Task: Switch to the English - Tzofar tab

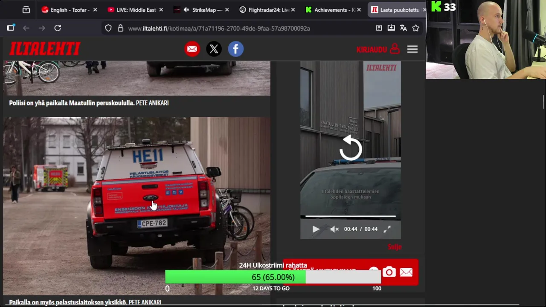Action: [x=70, y=10]
